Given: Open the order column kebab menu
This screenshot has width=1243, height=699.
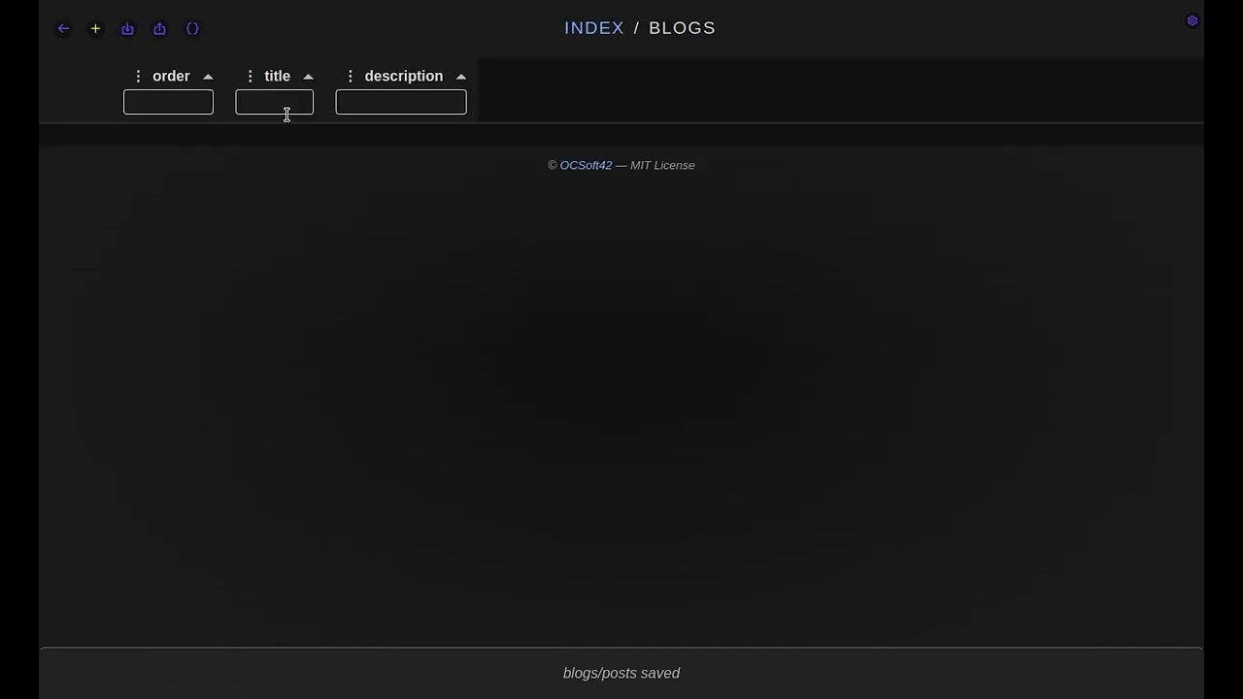Looking at the screenshot, I should coord(138,76).
